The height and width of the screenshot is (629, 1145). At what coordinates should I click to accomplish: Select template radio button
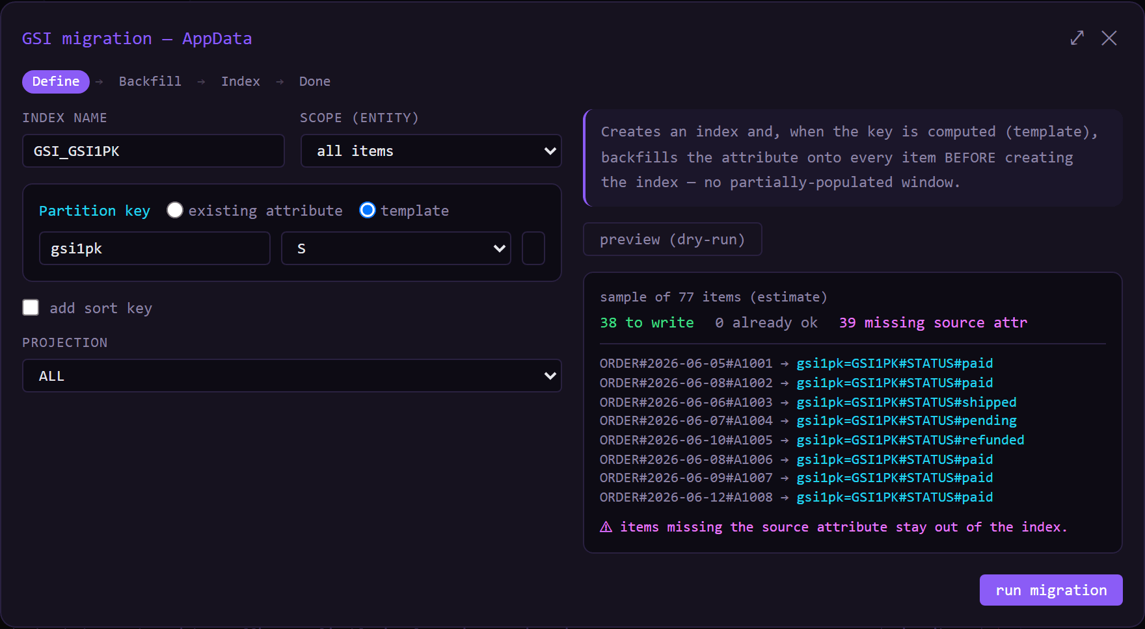pyautogui.click(x=368, y=210)
